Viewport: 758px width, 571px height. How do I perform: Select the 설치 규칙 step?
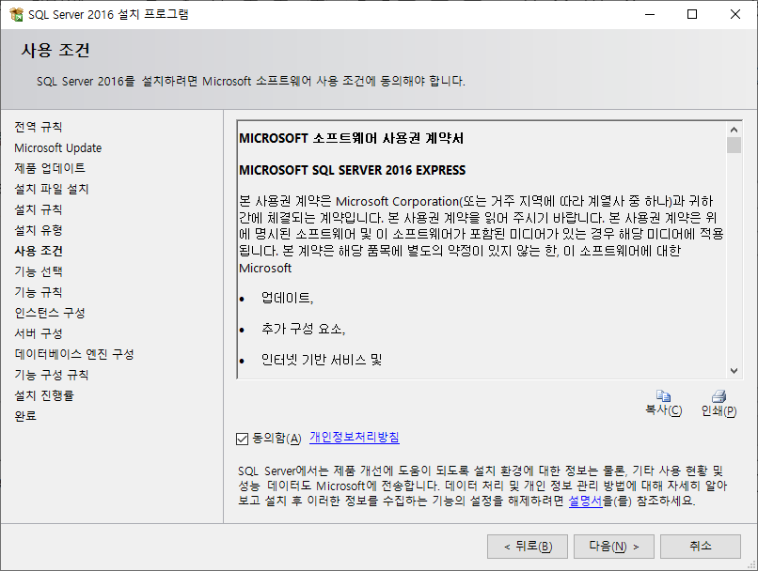[x=39, y=209]
